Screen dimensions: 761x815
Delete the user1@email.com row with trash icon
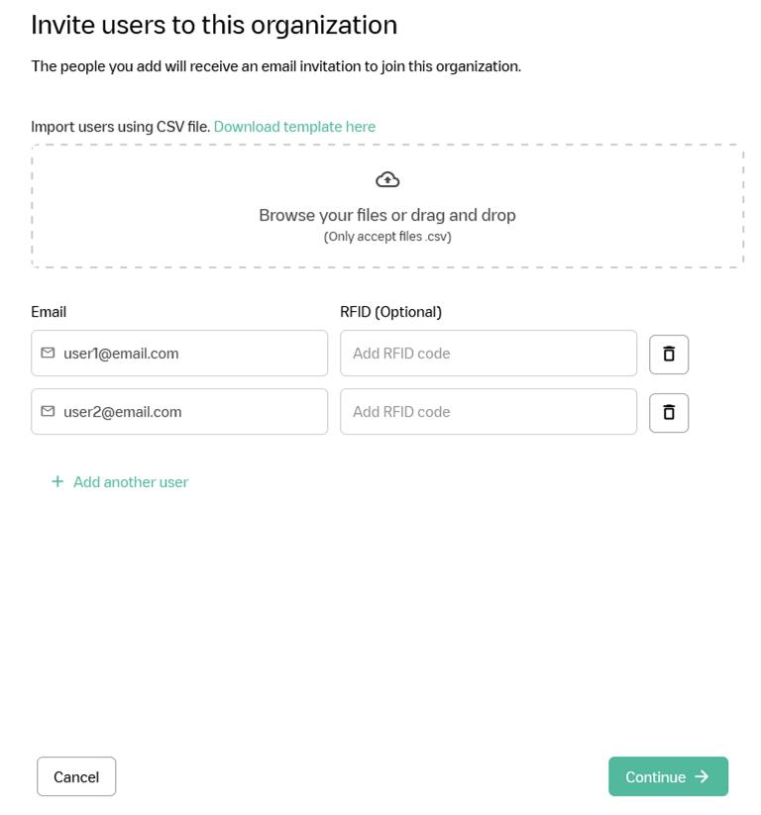coord(669,354)
